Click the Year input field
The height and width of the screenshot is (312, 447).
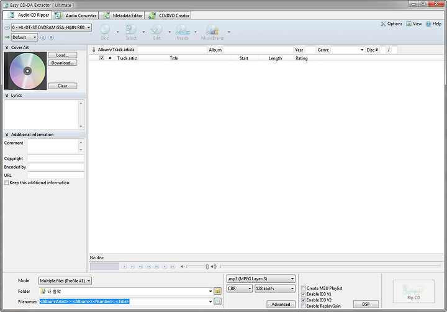click(310, 50)
